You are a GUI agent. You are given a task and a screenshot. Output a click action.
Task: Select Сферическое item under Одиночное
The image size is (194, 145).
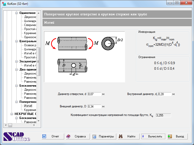(30, 25)
